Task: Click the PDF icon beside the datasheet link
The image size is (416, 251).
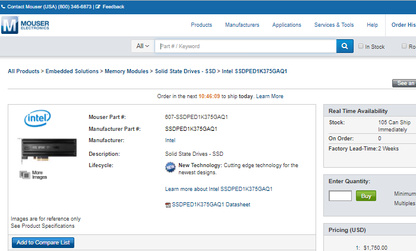Action: [x=168, y=205]
